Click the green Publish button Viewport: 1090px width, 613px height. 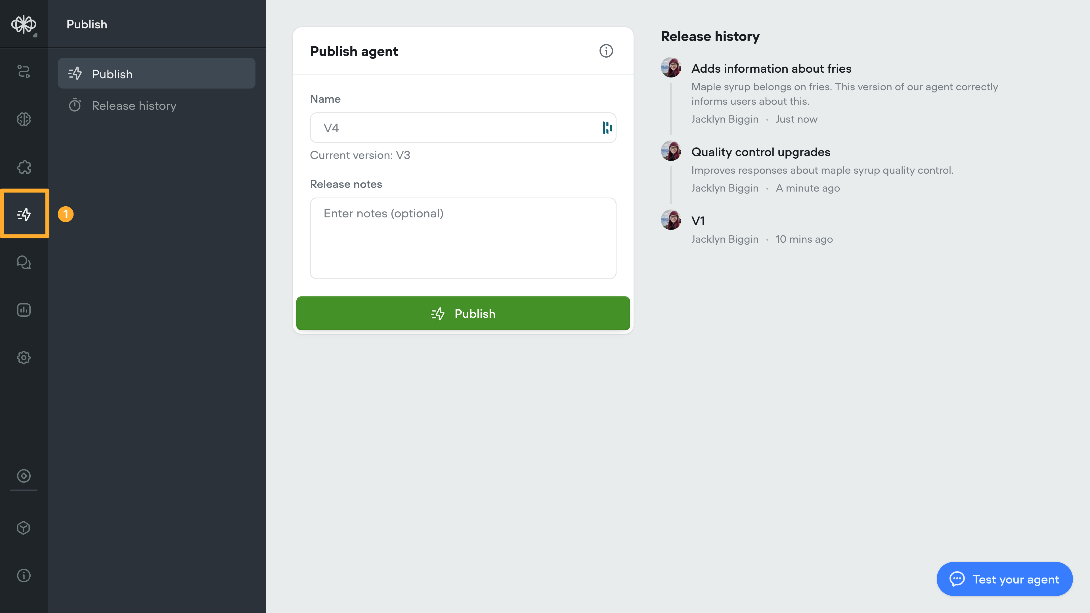463,314
